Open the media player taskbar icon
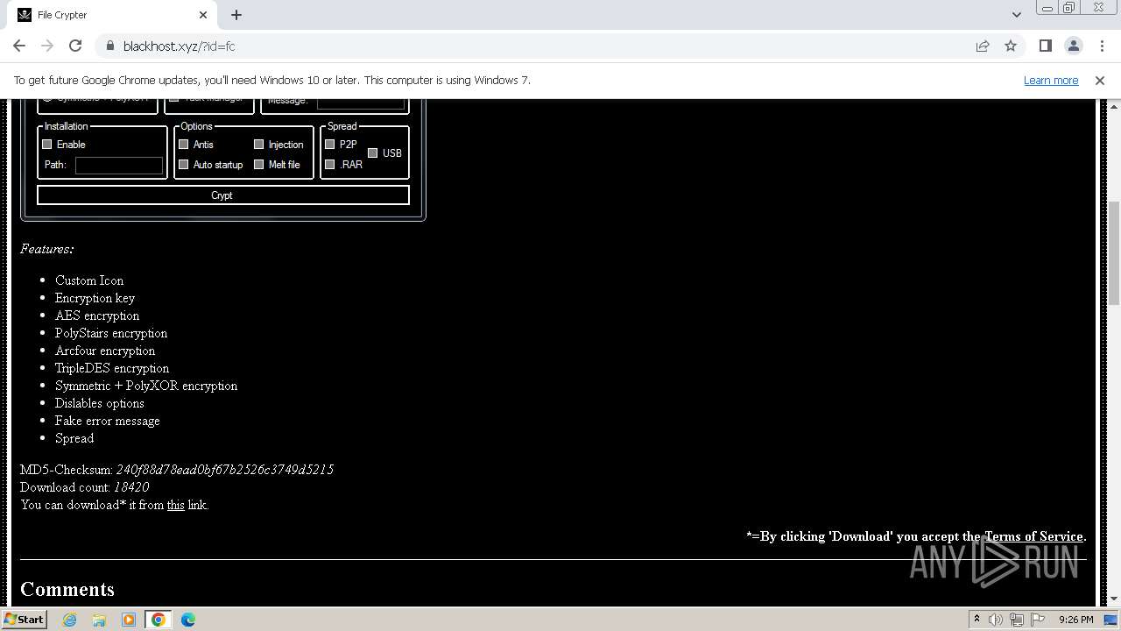Viewport: 1121px width, 631px height. [129, 620]
